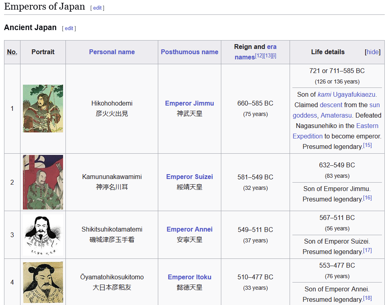
Task: Click the life dates 721 or 711–585 BC
Action: click(x=337, y=71)
